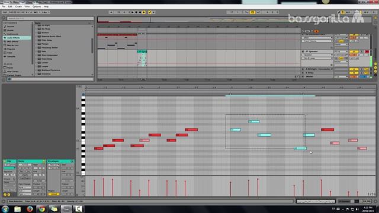Open Google Chrome from the taskbar
The height and width of the screenshot is (213, 379).
coord(42,209)
